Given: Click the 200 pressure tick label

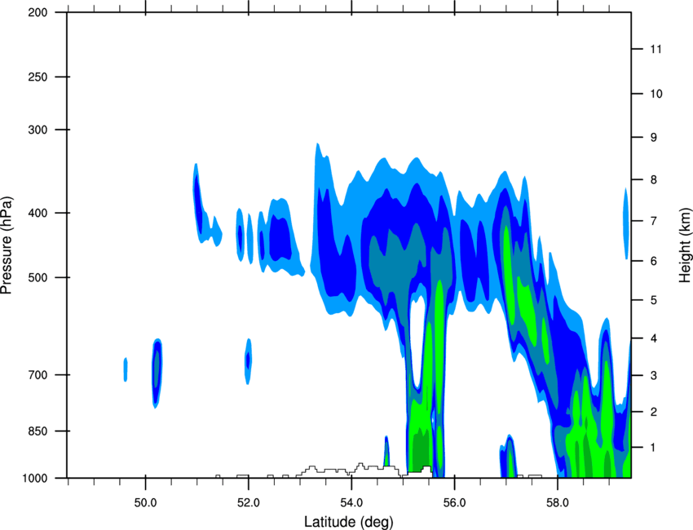Looking at the screenshot, I should [x=38, y=12].
